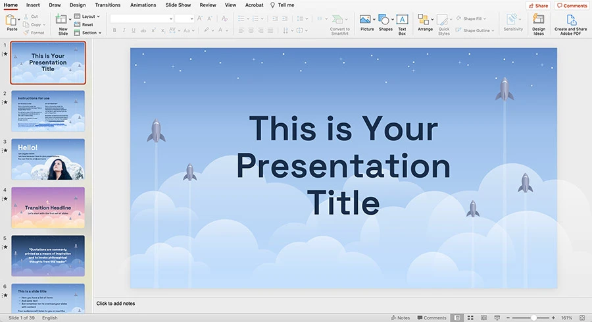Click the Picture icon in the ribbon

pos(366,20)
